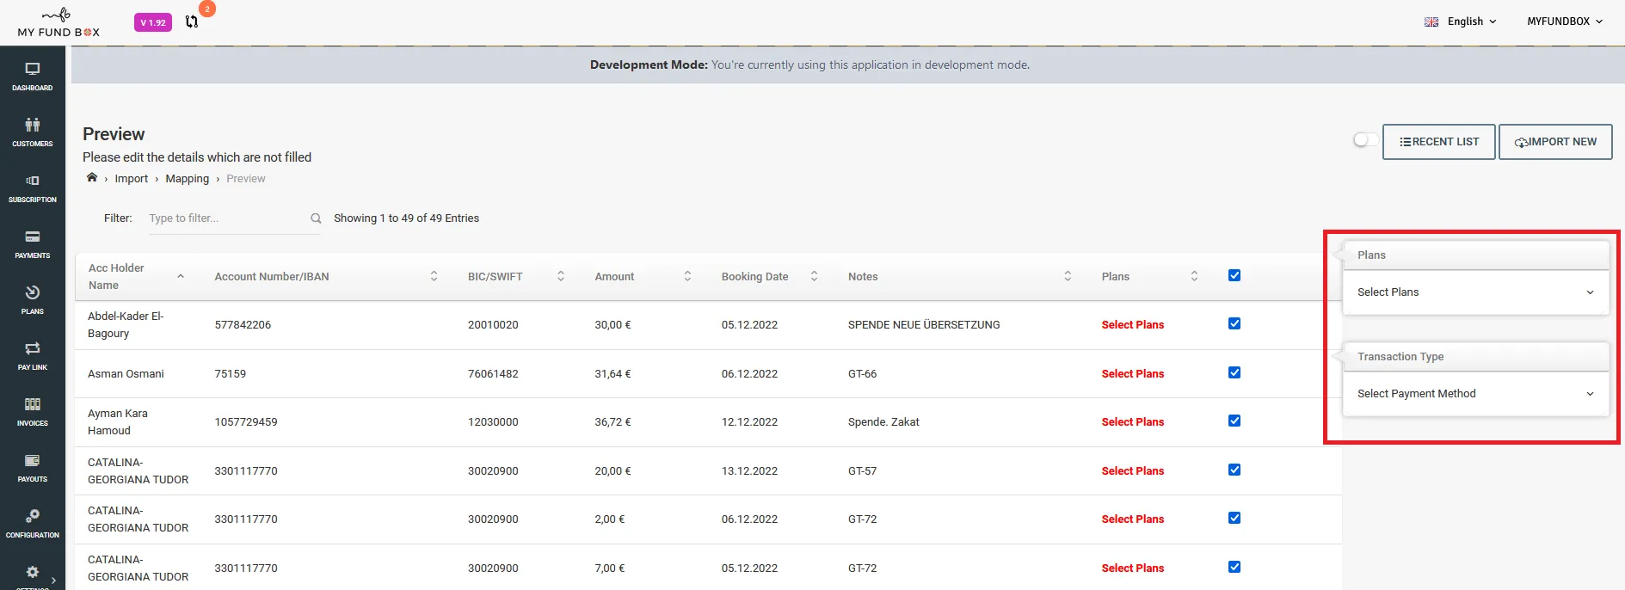The width and height of the screenshot is (1625, 590).
Task: Toggle the select-all checkbox in table header
Action: [x=1234, y=275]
